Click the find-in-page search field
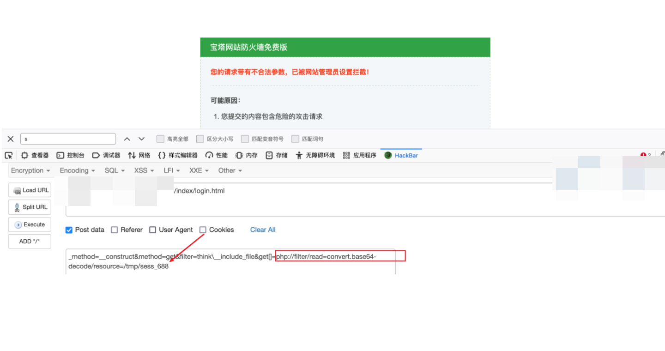The height and width of the screenshot is (351, 665). [x=68, y=139]
